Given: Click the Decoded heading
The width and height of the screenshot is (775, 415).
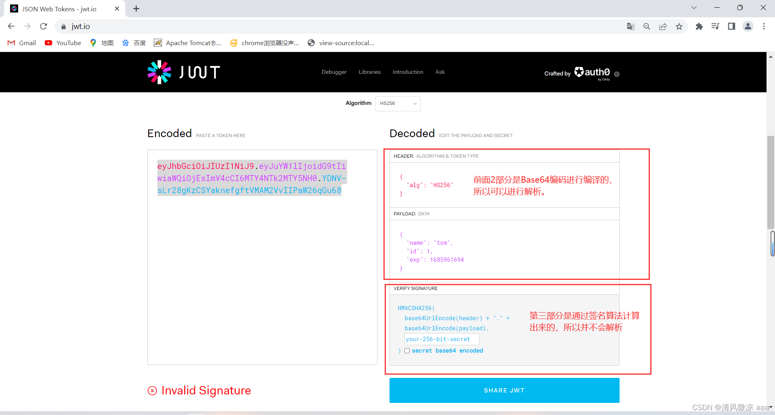Looking at the screenshot, I should tap(412, 133).
